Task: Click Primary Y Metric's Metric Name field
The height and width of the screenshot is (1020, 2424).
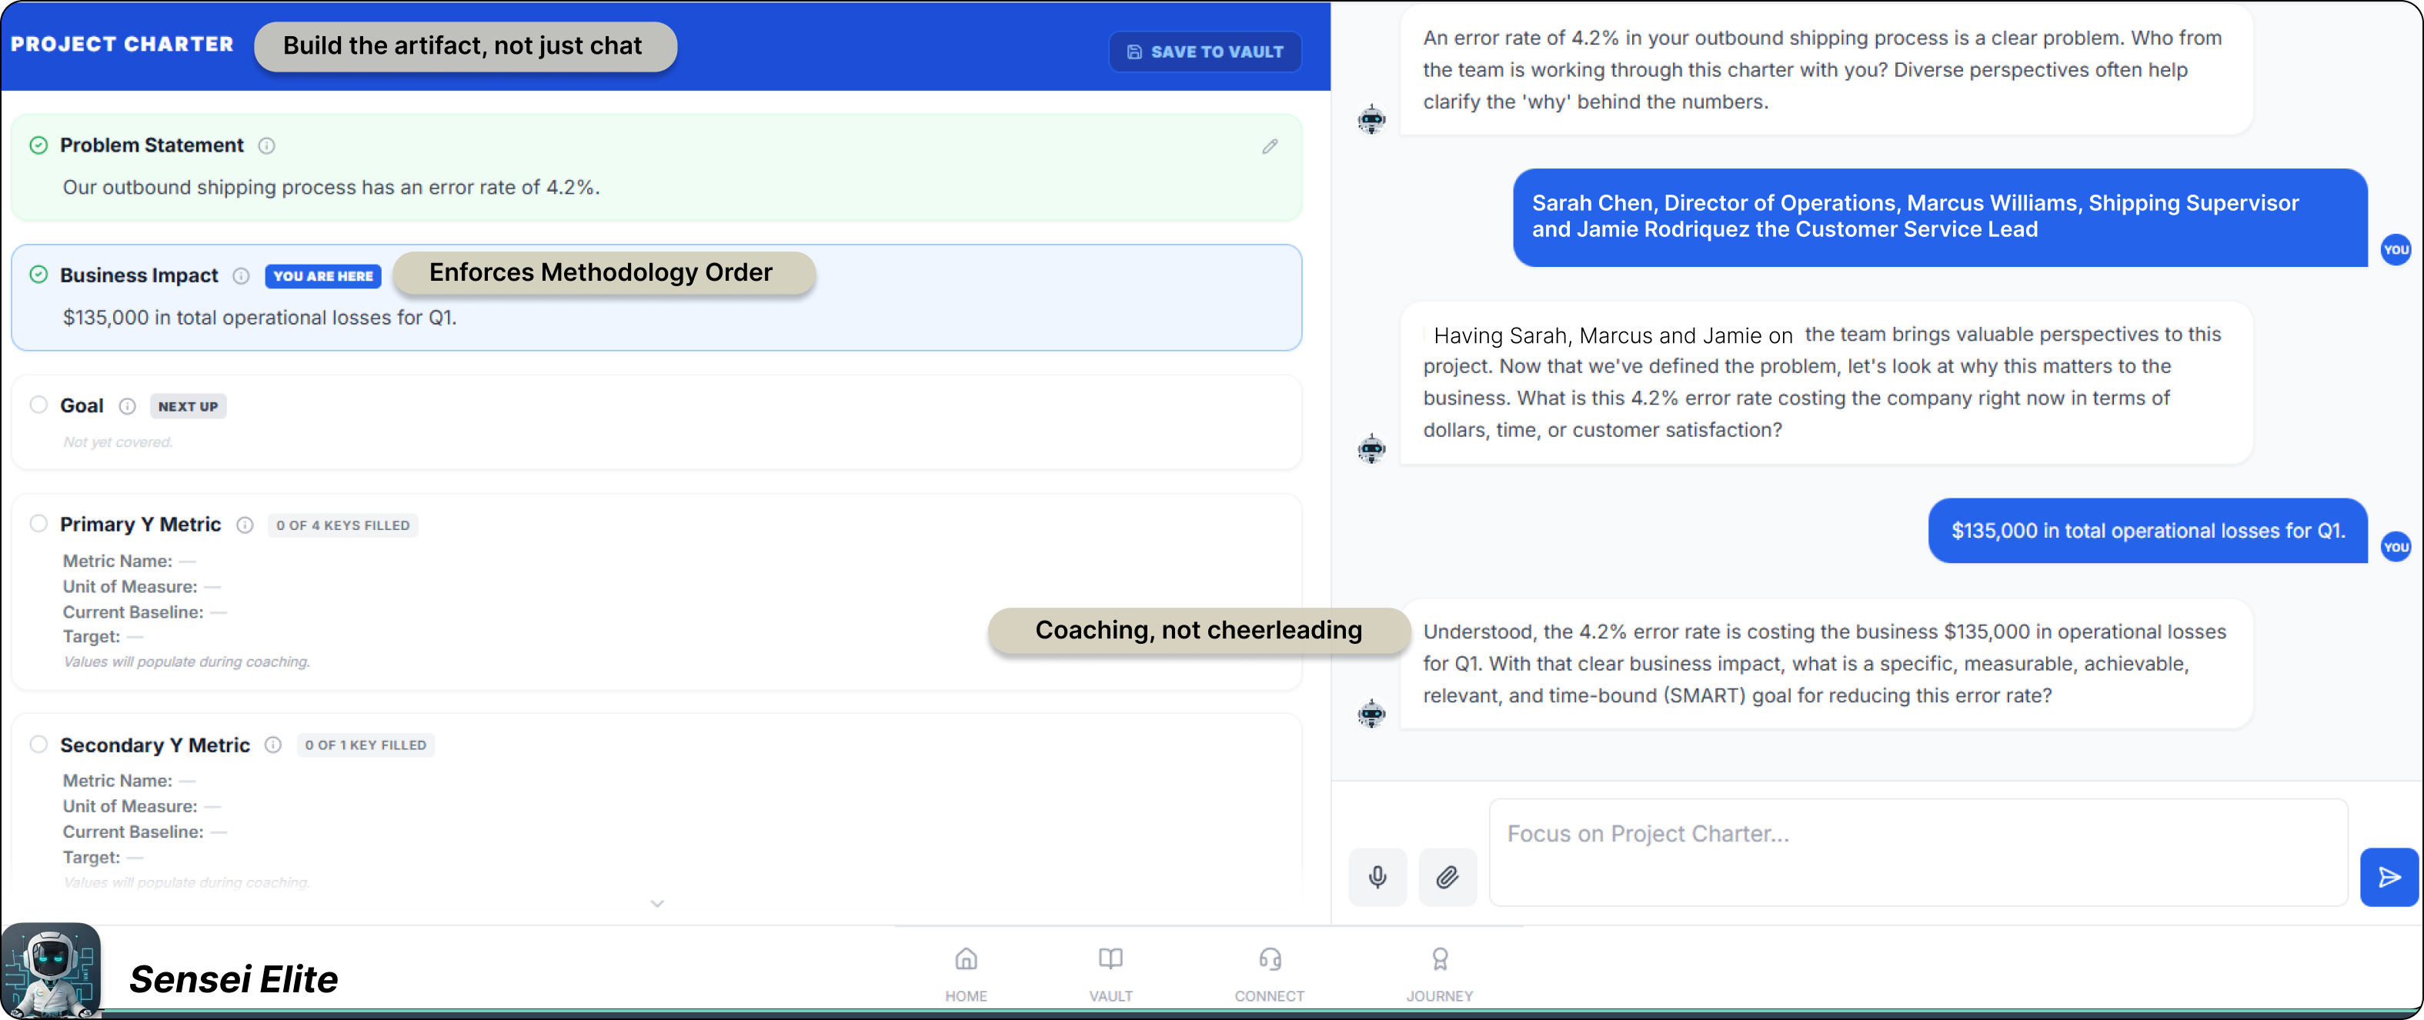Action: [x=129, y=561]
